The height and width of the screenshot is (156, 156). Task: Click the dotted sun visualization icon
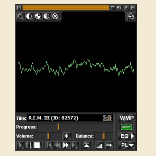point(20,16)
